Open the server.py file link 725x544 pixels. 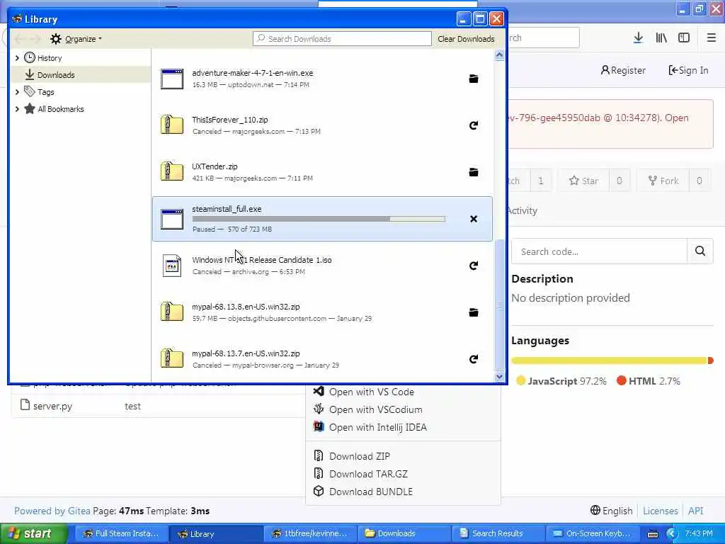coord(52,406)
